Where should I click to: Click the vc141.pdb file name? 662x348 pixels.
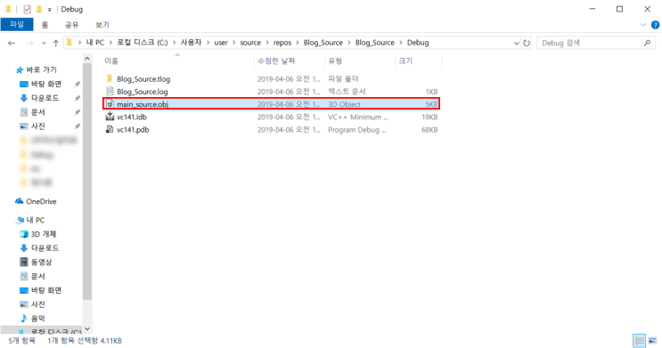(133, 129)
